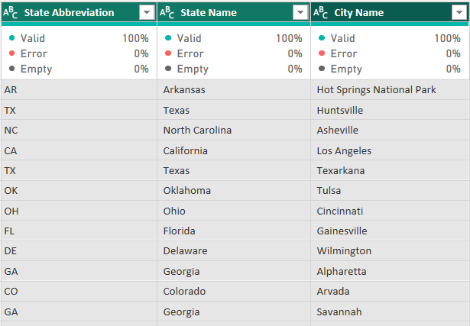The image size is (470, 326).
Task: Select the OH abbreviation cell
Action: coord(79,211)
